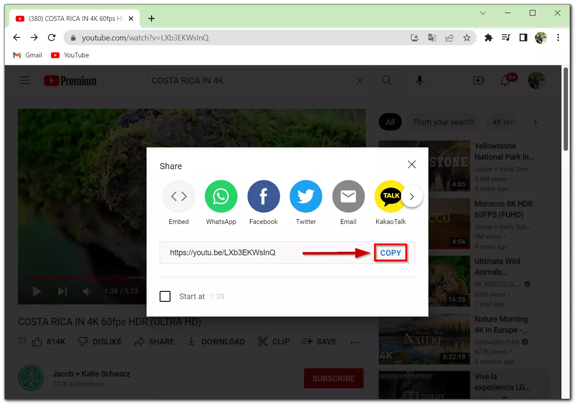This screenshot has width=578, height=407.
Task: Open Jacob + Katie Schwarz channel avatar
Action: click(31, 378)
